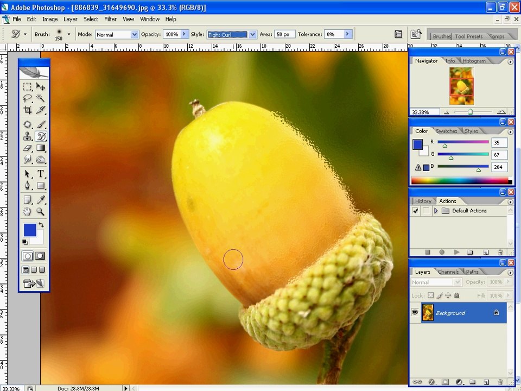Add layer mask in Layers panel
521x391 pixels.
(x=445, y=382)
